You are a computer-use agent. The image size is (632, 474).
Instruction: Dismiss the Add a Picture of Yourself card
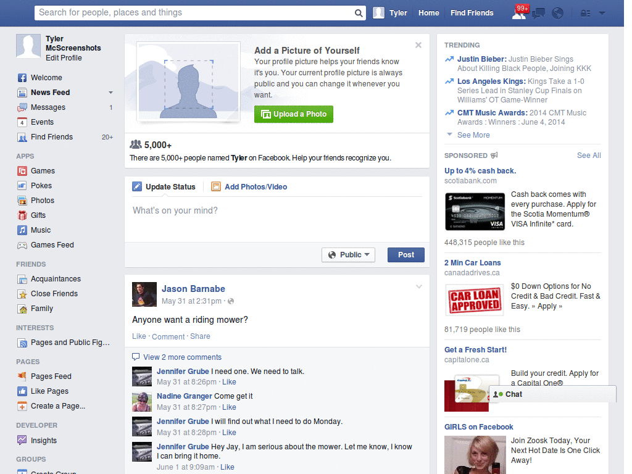[x=418, y=45]
